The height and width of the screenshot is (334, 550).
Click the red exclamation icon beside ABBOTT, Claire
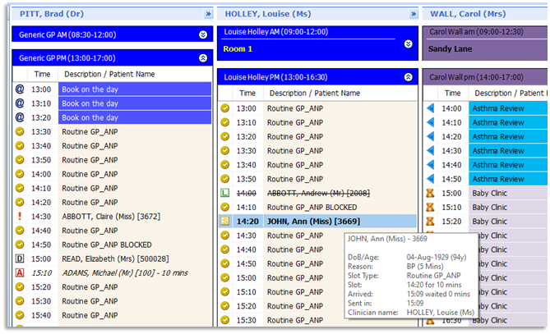pyautogui.click(x=20, y=217)
